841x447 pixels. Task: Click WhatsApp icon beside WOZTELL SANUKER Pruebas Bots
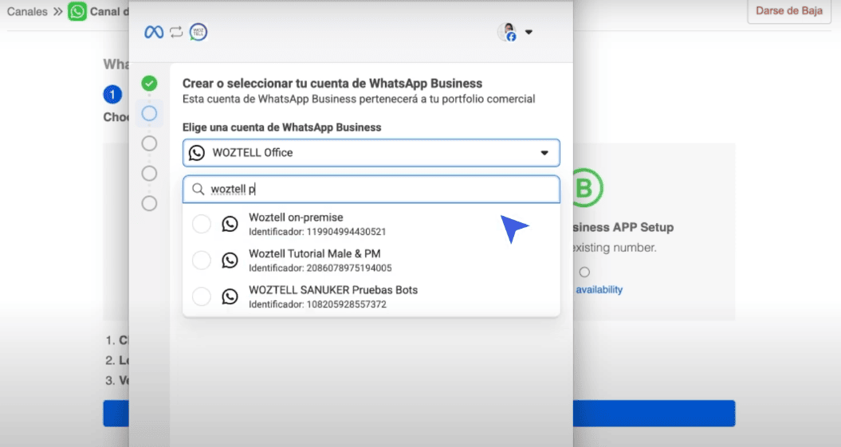(x=230, y=296)
